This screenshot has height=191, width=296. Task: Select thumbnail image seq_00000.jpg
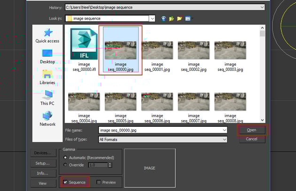coord(121,50)
